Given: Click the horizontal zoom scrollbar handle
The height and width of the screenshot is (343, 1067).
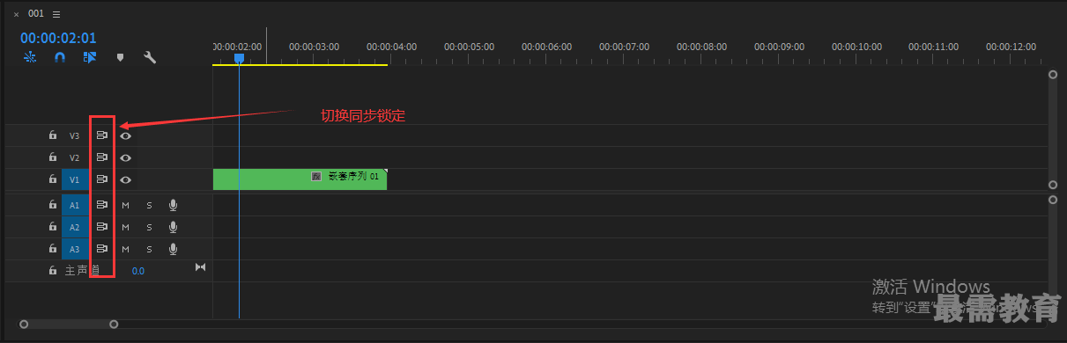Looking at the screenshot, I should tap(69, 325).
